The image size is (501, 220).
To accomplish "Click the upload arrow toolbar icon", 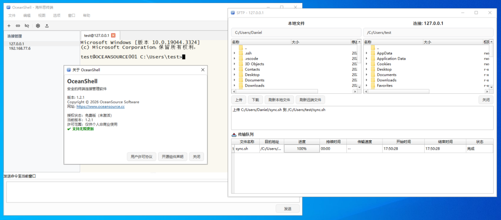I will click(47, 26).
